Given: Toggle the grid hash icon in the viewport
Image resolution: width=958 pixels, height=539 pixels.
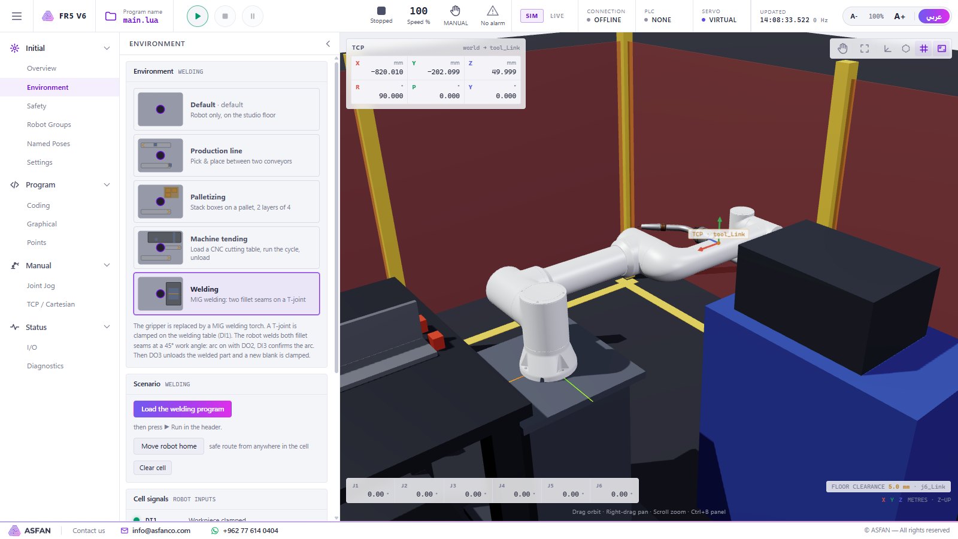Looking at the screenshot, I should (x=924, y=49).
